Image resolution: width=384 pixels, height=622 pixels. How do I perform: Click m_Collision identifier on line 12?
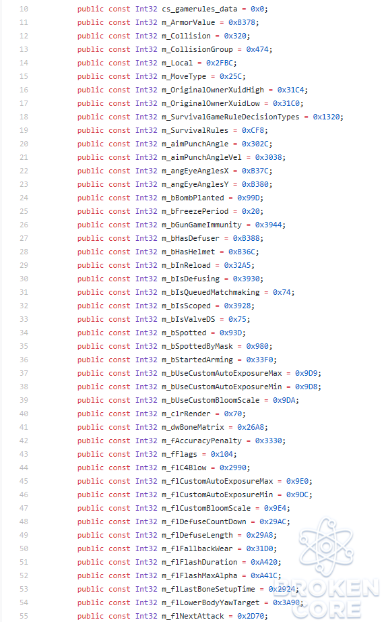pyautogui.click(x=186, y=36)
